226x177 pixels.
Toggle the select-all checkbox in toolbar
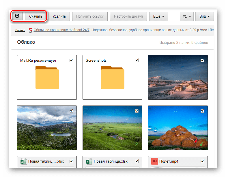17,16
